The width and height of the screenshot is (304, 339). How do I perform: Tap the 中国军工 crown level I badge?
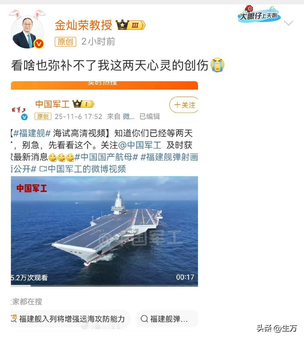point(83,104)
